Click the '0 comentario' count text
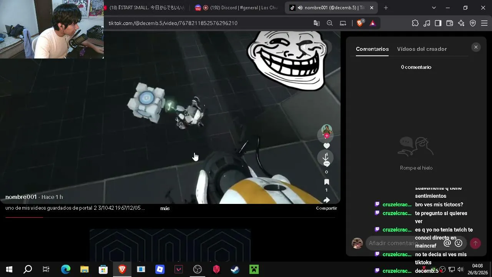The width and height of the screenshot is (492, 277). (x=416, y=67)
